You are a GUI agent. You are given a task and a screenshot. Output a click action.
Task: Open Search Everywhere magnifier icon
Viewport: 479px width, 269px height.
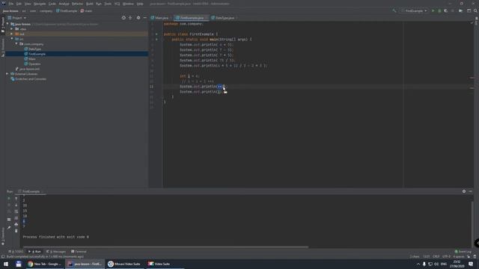click(x=475, y=10)
